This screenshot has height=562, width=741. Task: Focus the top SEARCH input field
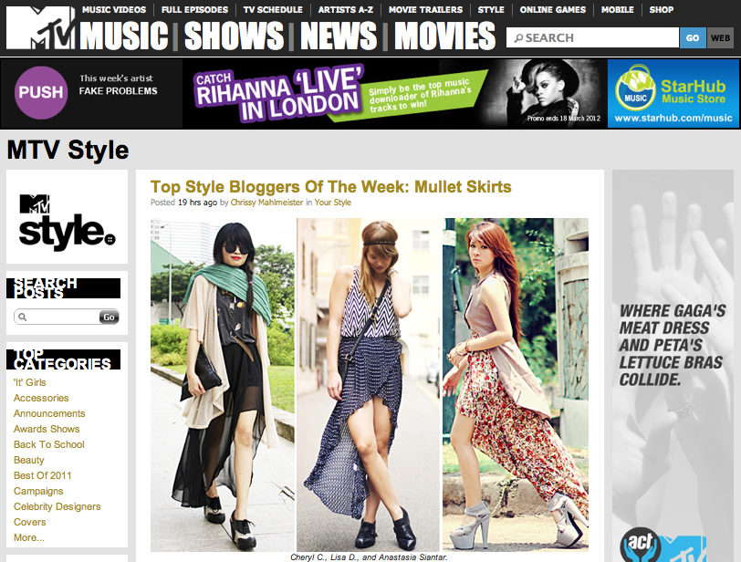592,37
